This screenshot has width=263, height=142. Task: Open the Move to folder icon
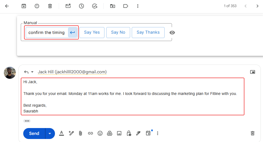pos(112,6)
